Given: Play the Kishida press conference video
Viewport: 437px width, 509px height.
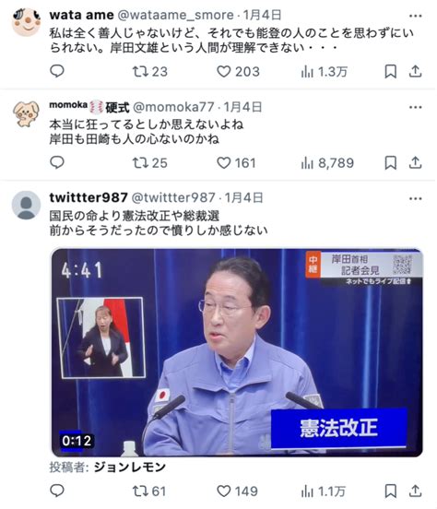Looking at the screenshot, I should coord(237,352).
